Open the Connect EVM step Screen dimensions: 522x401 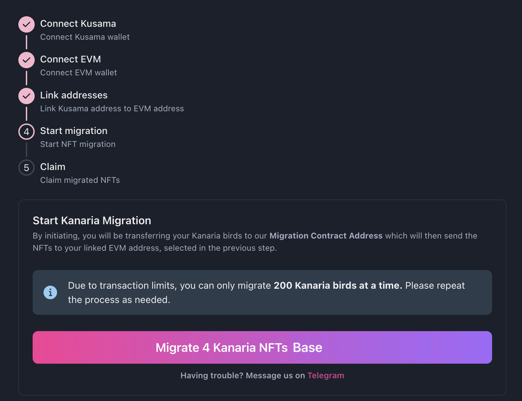70,59
